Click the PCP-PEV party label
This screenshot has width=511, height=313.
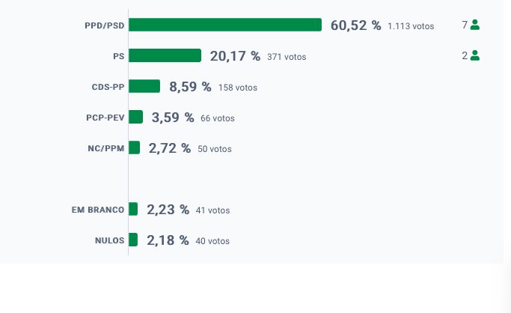[x=105, y=118]
